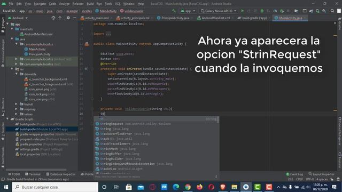342x192 pixels.
Task: Click the Search Everywhere magnifier icon
Action: [x=332, y=11]
